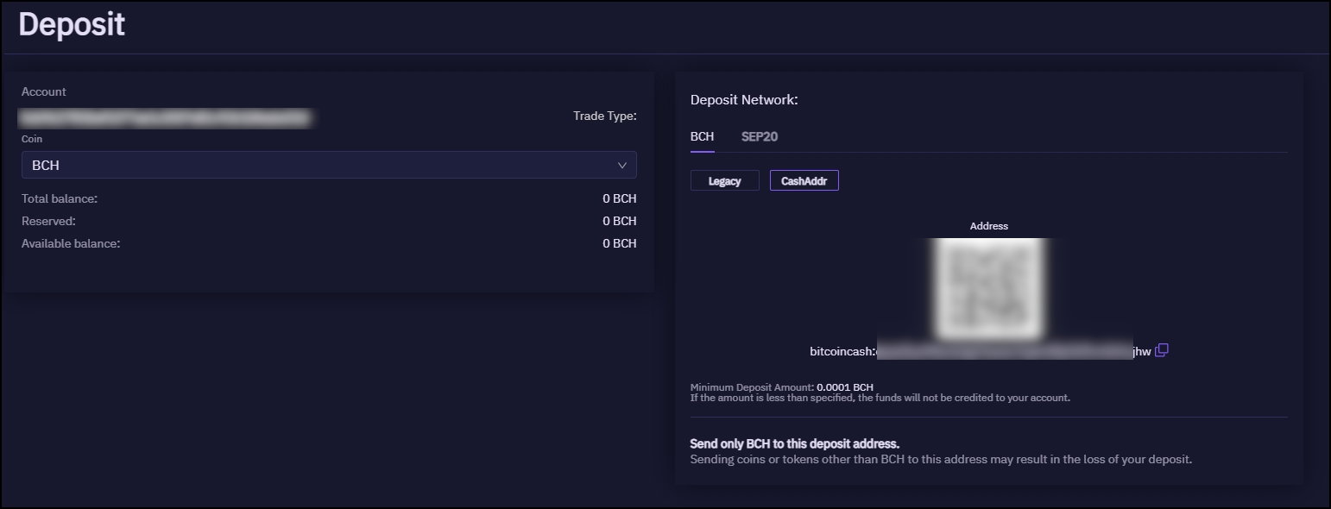1331x509 pixels.
Task: Choose the Legacy address format
Action: pos(724,180)
